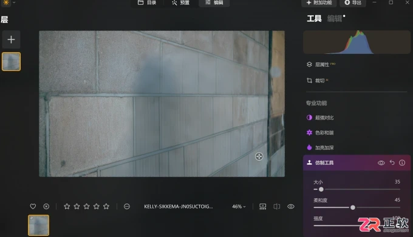Switch to the 预置 presets tab

[181, 2]
